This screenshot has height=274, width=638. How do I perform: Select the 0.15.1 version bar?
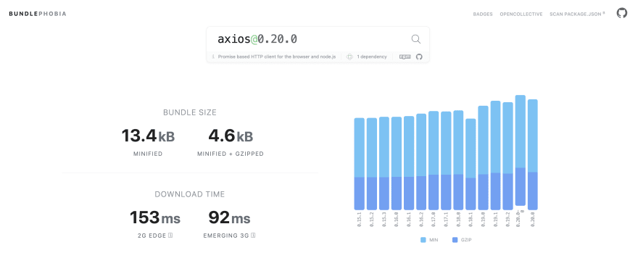coord(360,164)
